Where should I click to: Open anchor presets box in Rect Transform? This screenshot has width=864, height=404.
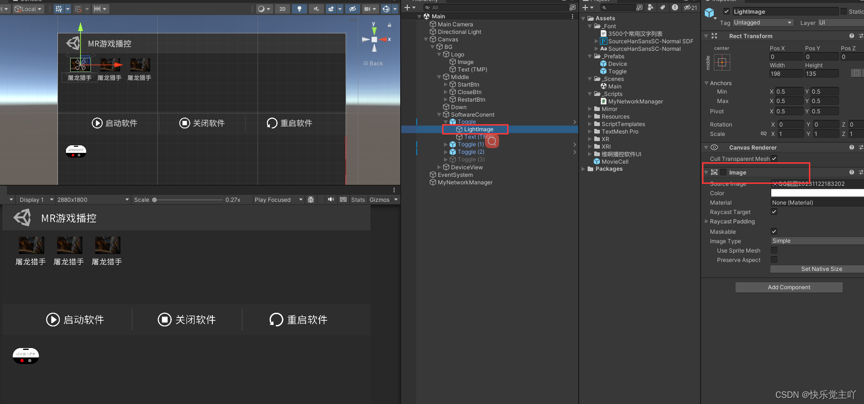click(x=722, y=62)
